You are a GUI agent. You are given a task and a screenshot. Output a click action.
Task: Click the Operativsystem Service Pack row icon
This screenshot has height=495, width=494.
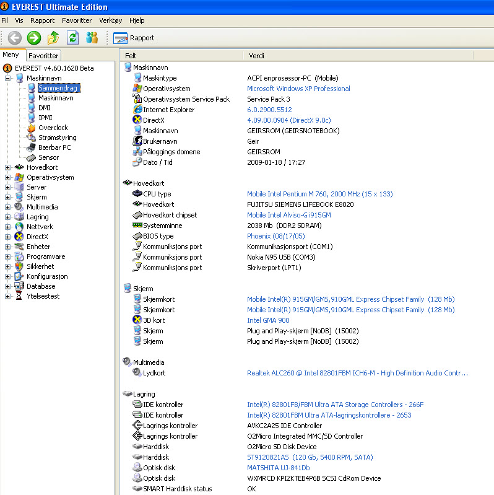click(x=137, y=99)
